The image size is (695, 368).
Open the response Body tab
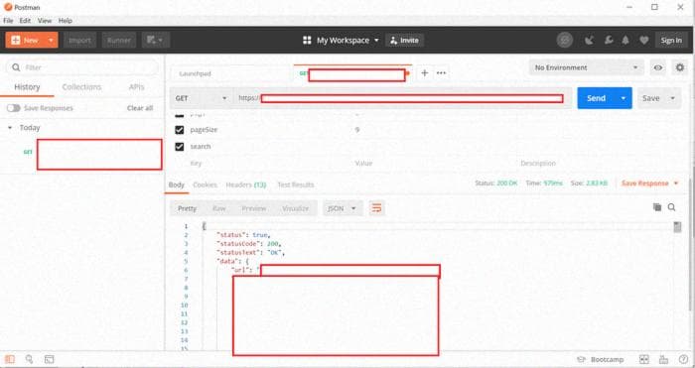[177, 184]
